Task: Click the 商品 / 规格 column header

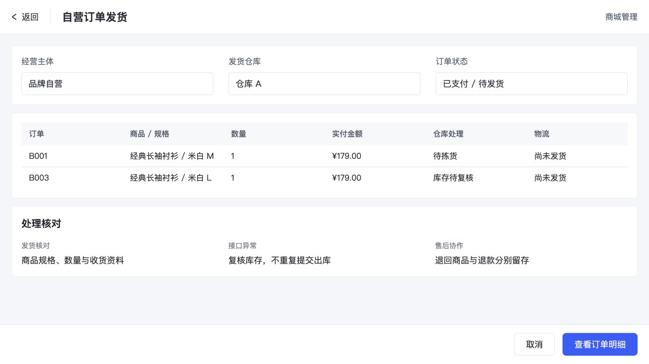Action: 150,134
